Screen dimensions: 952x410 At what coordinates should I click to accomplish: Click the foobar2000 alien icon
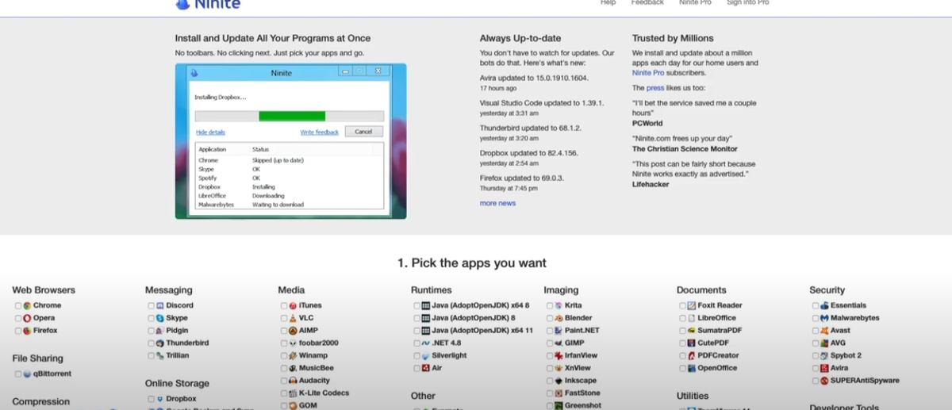click(293, 343)
